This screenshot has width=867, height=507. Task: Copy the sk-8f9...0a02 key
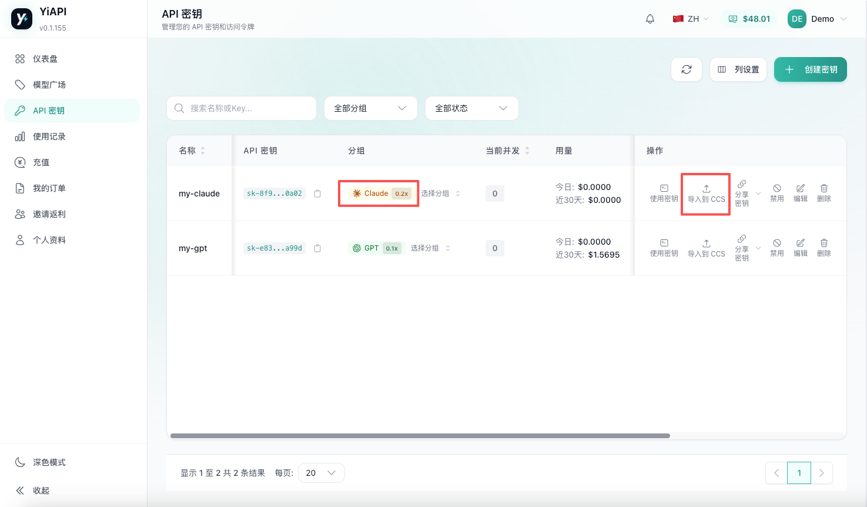pos(317,194)
